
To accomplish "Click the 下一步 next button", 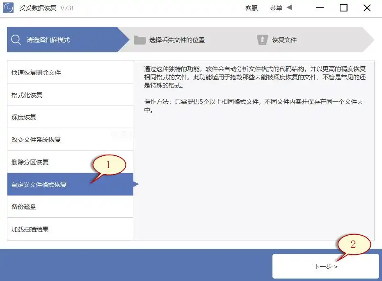I will tap(325, 266).
